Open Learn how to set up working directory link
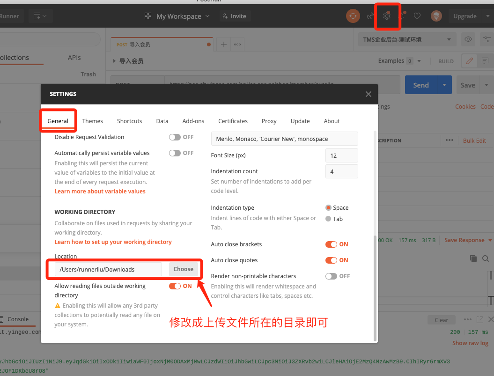 click(113, 242)
